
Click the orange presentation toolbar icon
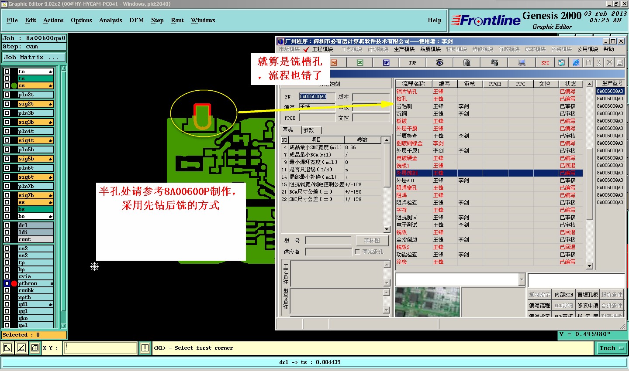pos(334,63)
